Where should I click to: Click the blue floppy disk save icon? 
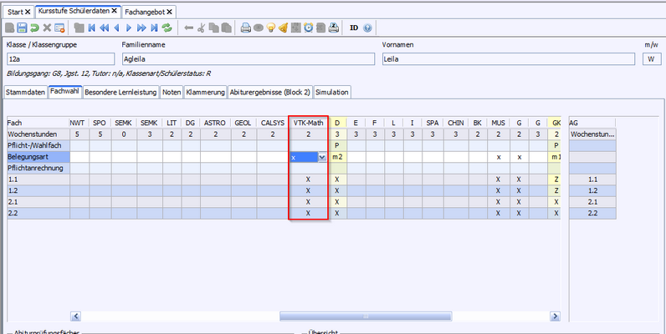(x=22, y=28)
